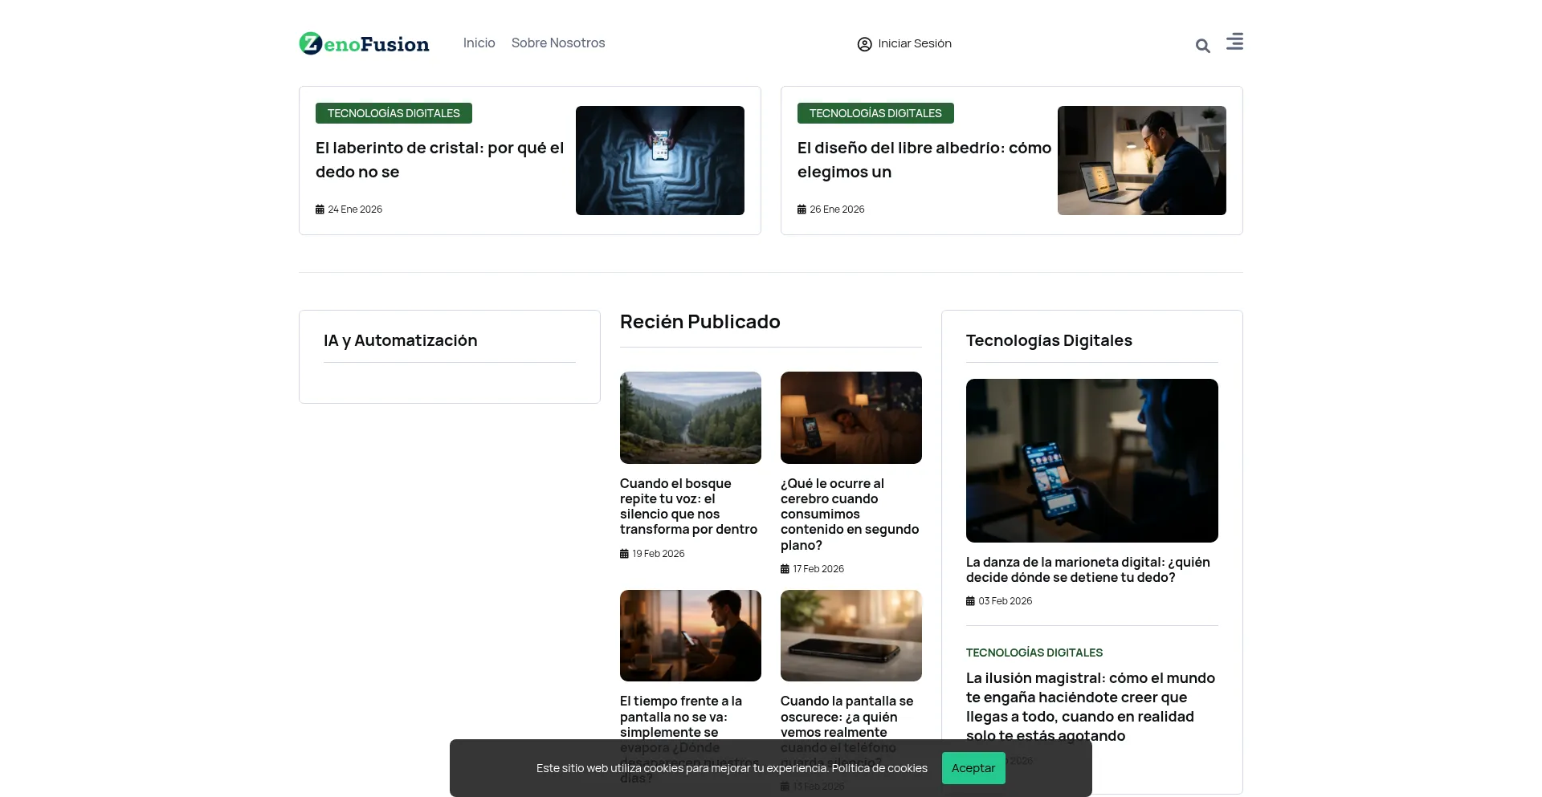1542x797 pixels.
Task: Click Tecnologías Digitales tag on laberinto card
Action: point(394,113)
